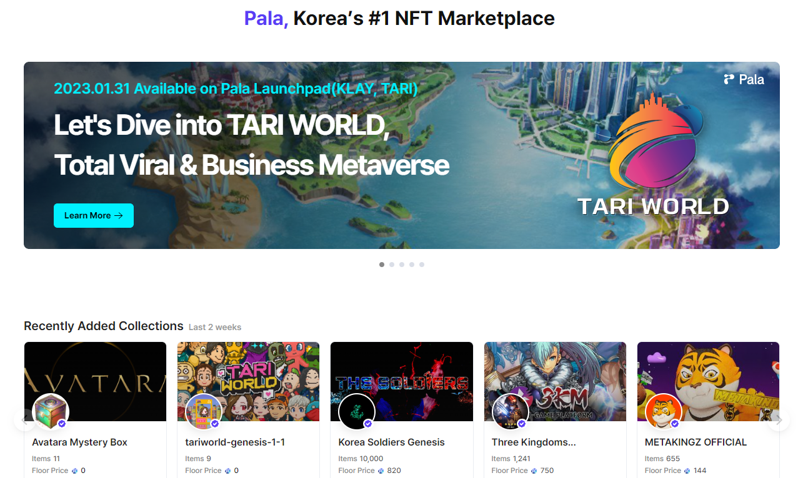
Task: Go to the fourth carousel dot indicator
Action: click(x=412, y=265)
